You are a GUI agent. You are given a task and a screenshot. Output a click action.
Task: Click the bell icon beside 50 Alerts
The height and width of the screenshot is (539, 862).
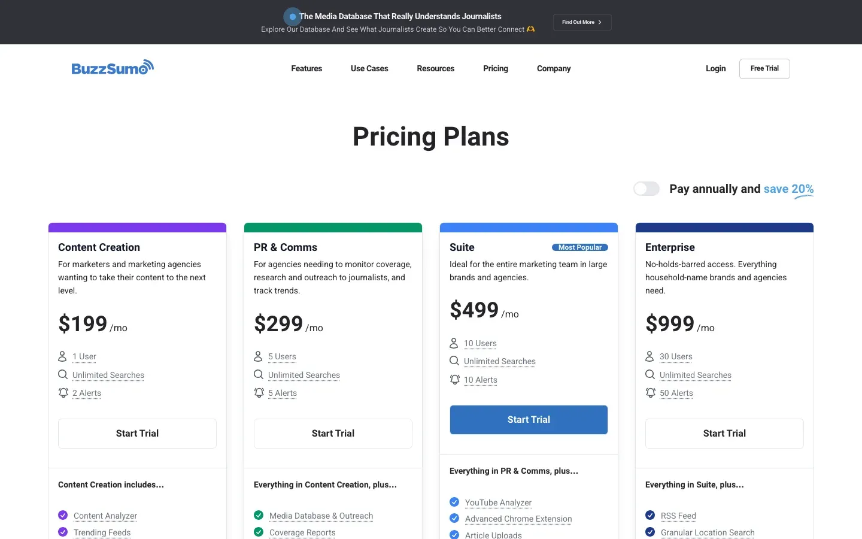coord(651,393)
